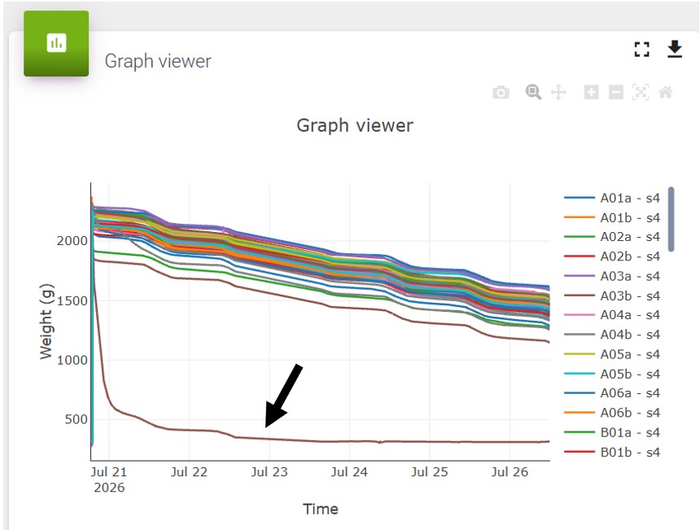This screenshot has width=700, height=530.
Task: Hide the A02a - s4 trace
Action: coord(612,237)
